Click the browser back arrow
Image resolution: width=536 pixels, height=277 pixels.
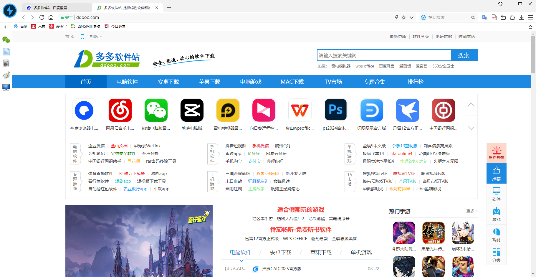pyautogui.click(x=24, y=17)
